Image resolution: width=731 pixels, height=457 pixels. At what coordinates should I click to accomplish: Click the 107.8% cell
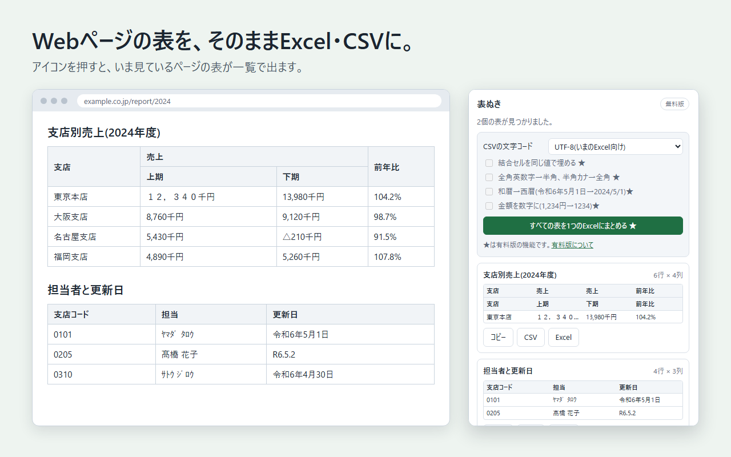(401, 256)
